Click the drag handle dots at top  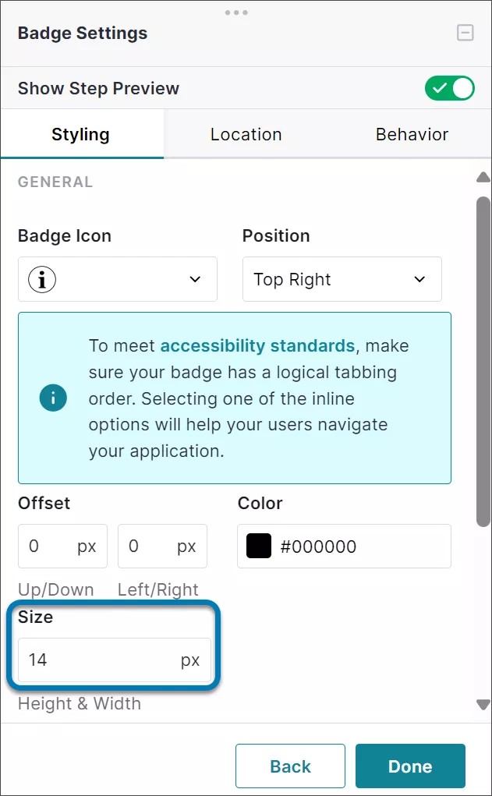[236, 12]
